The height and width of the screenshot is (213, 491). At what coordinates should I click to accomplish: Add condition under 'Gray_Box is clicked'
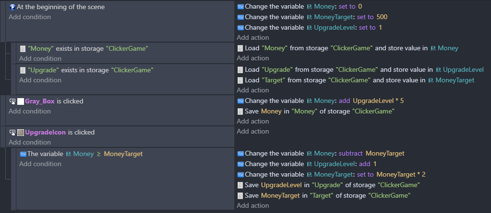(30, 111)
